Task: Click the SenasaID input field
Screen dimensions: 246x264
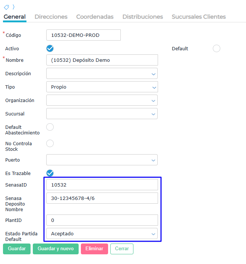Action: pyautogui.click(x=102, y=185)
